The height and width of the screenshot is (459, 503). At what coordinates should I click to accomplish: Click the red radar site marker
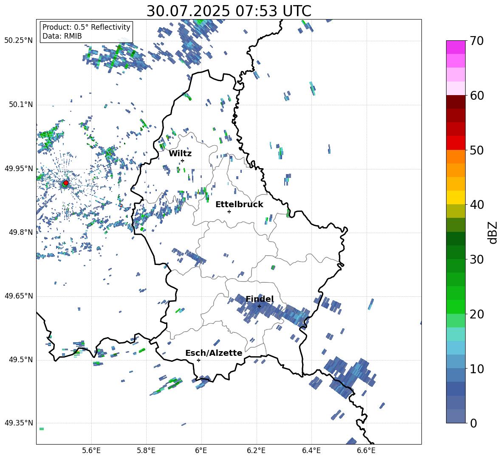[66, 183]
